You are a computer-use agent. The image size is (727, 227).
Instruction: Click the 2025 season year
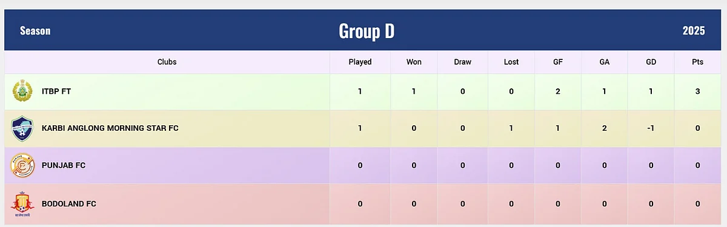click(x=694, y=31)
